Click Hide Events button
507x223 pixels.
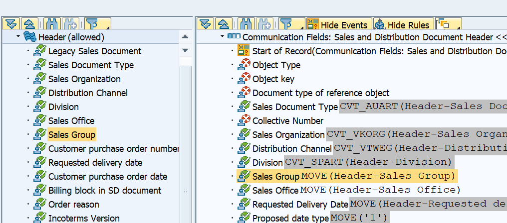[x=339, y=24]
